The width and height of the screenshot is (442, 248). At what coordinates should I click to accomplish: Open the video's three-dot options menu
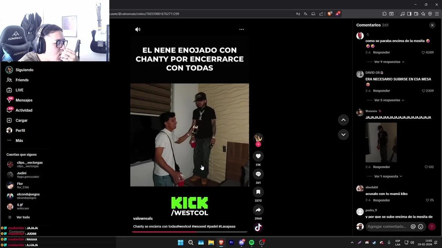click(x=242, y=29)
